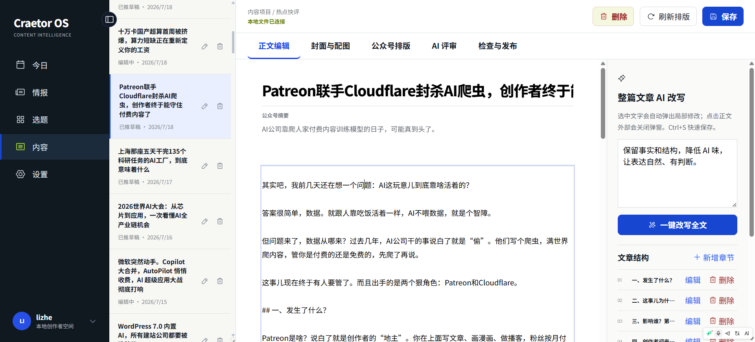Viewport: 755px width, 342px height.
Task: Click 编辑 for chapter 一、发生了什么?
Action: pyautogui.click(x=693, y=280)
